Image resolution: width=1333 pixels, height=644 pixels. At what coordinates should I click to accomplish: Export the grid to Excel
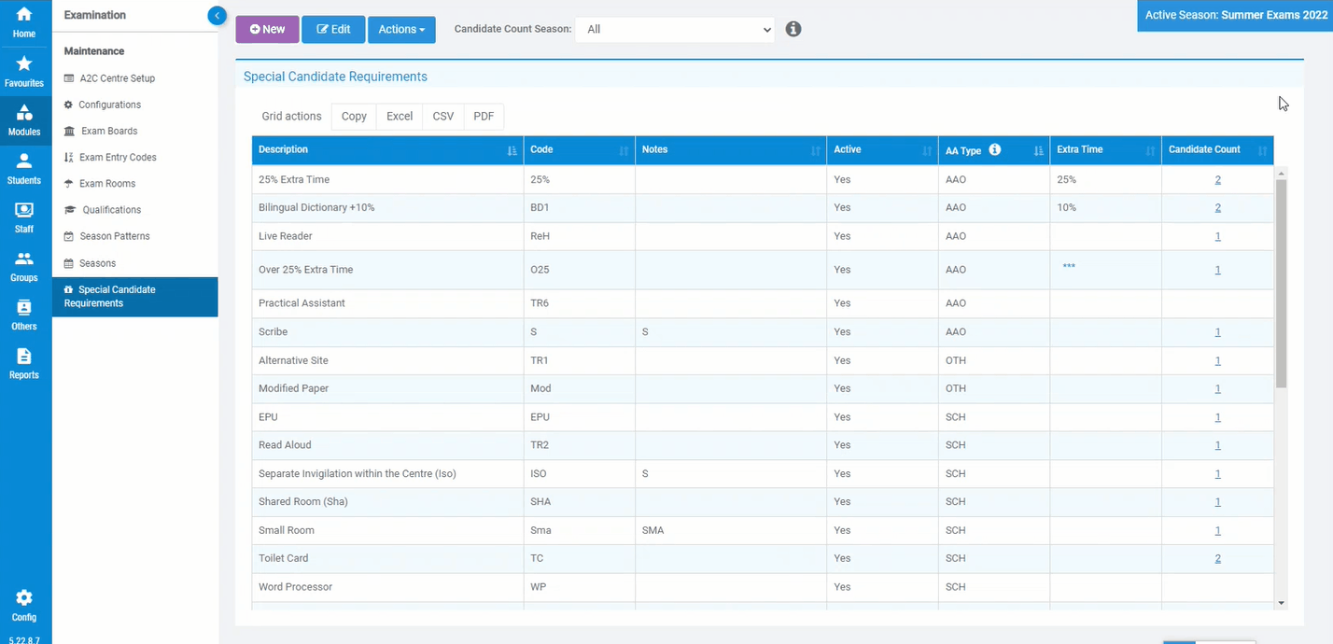click(x=400, y=117)
